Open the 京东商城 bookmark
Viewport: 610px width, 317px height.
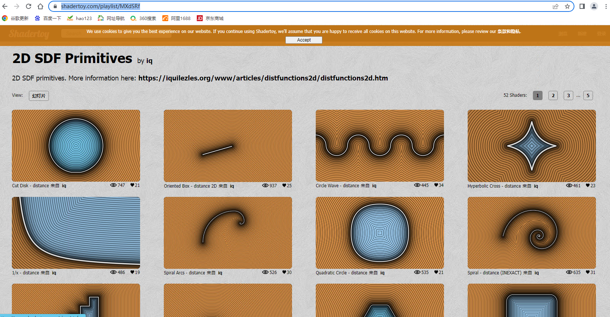210,18
